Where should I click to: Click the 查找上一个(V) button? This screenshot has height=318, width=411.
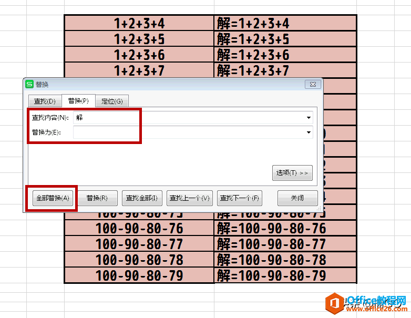(190, 198)
